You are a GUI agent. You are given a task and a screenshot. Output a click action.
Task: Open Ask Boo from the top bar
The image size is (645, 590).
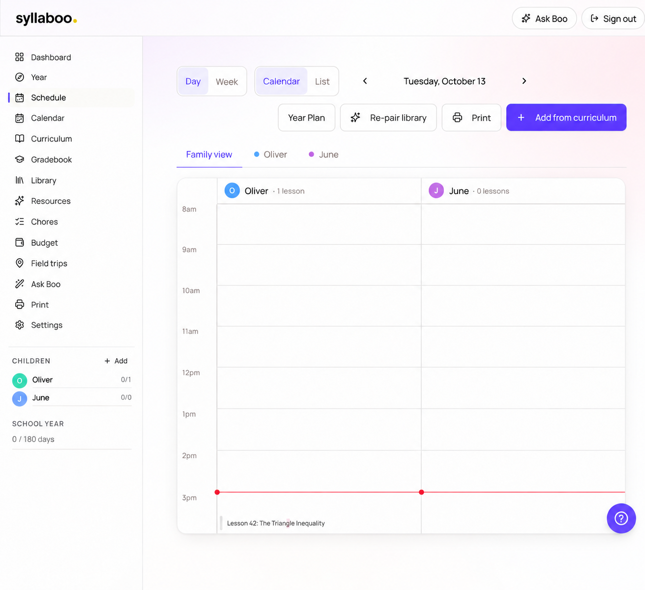544,18
